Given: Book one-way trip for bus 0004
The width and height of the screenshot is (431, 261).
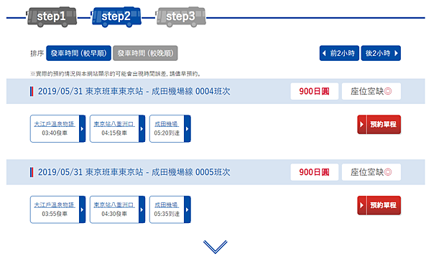Looking at the screenshot, I should (x=379, y=124).
